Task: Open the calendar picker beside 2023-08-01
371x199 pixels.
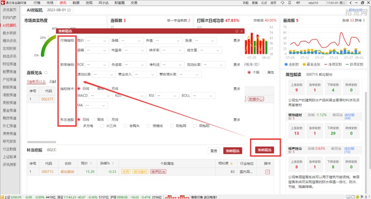Action: [69, 10]
